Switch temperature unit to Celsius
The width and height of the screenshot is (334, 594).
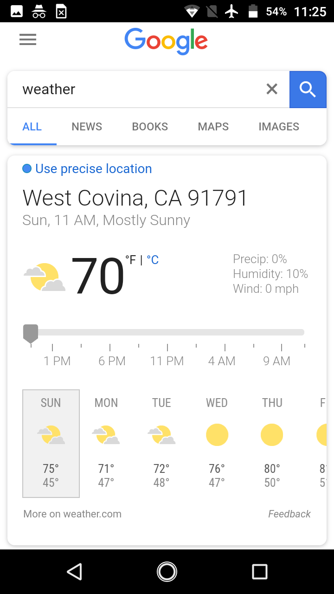[x=153, y=260]
